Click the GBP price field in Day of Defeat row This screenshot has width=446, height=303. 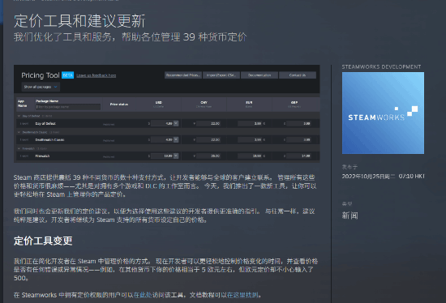coord(298,123)
